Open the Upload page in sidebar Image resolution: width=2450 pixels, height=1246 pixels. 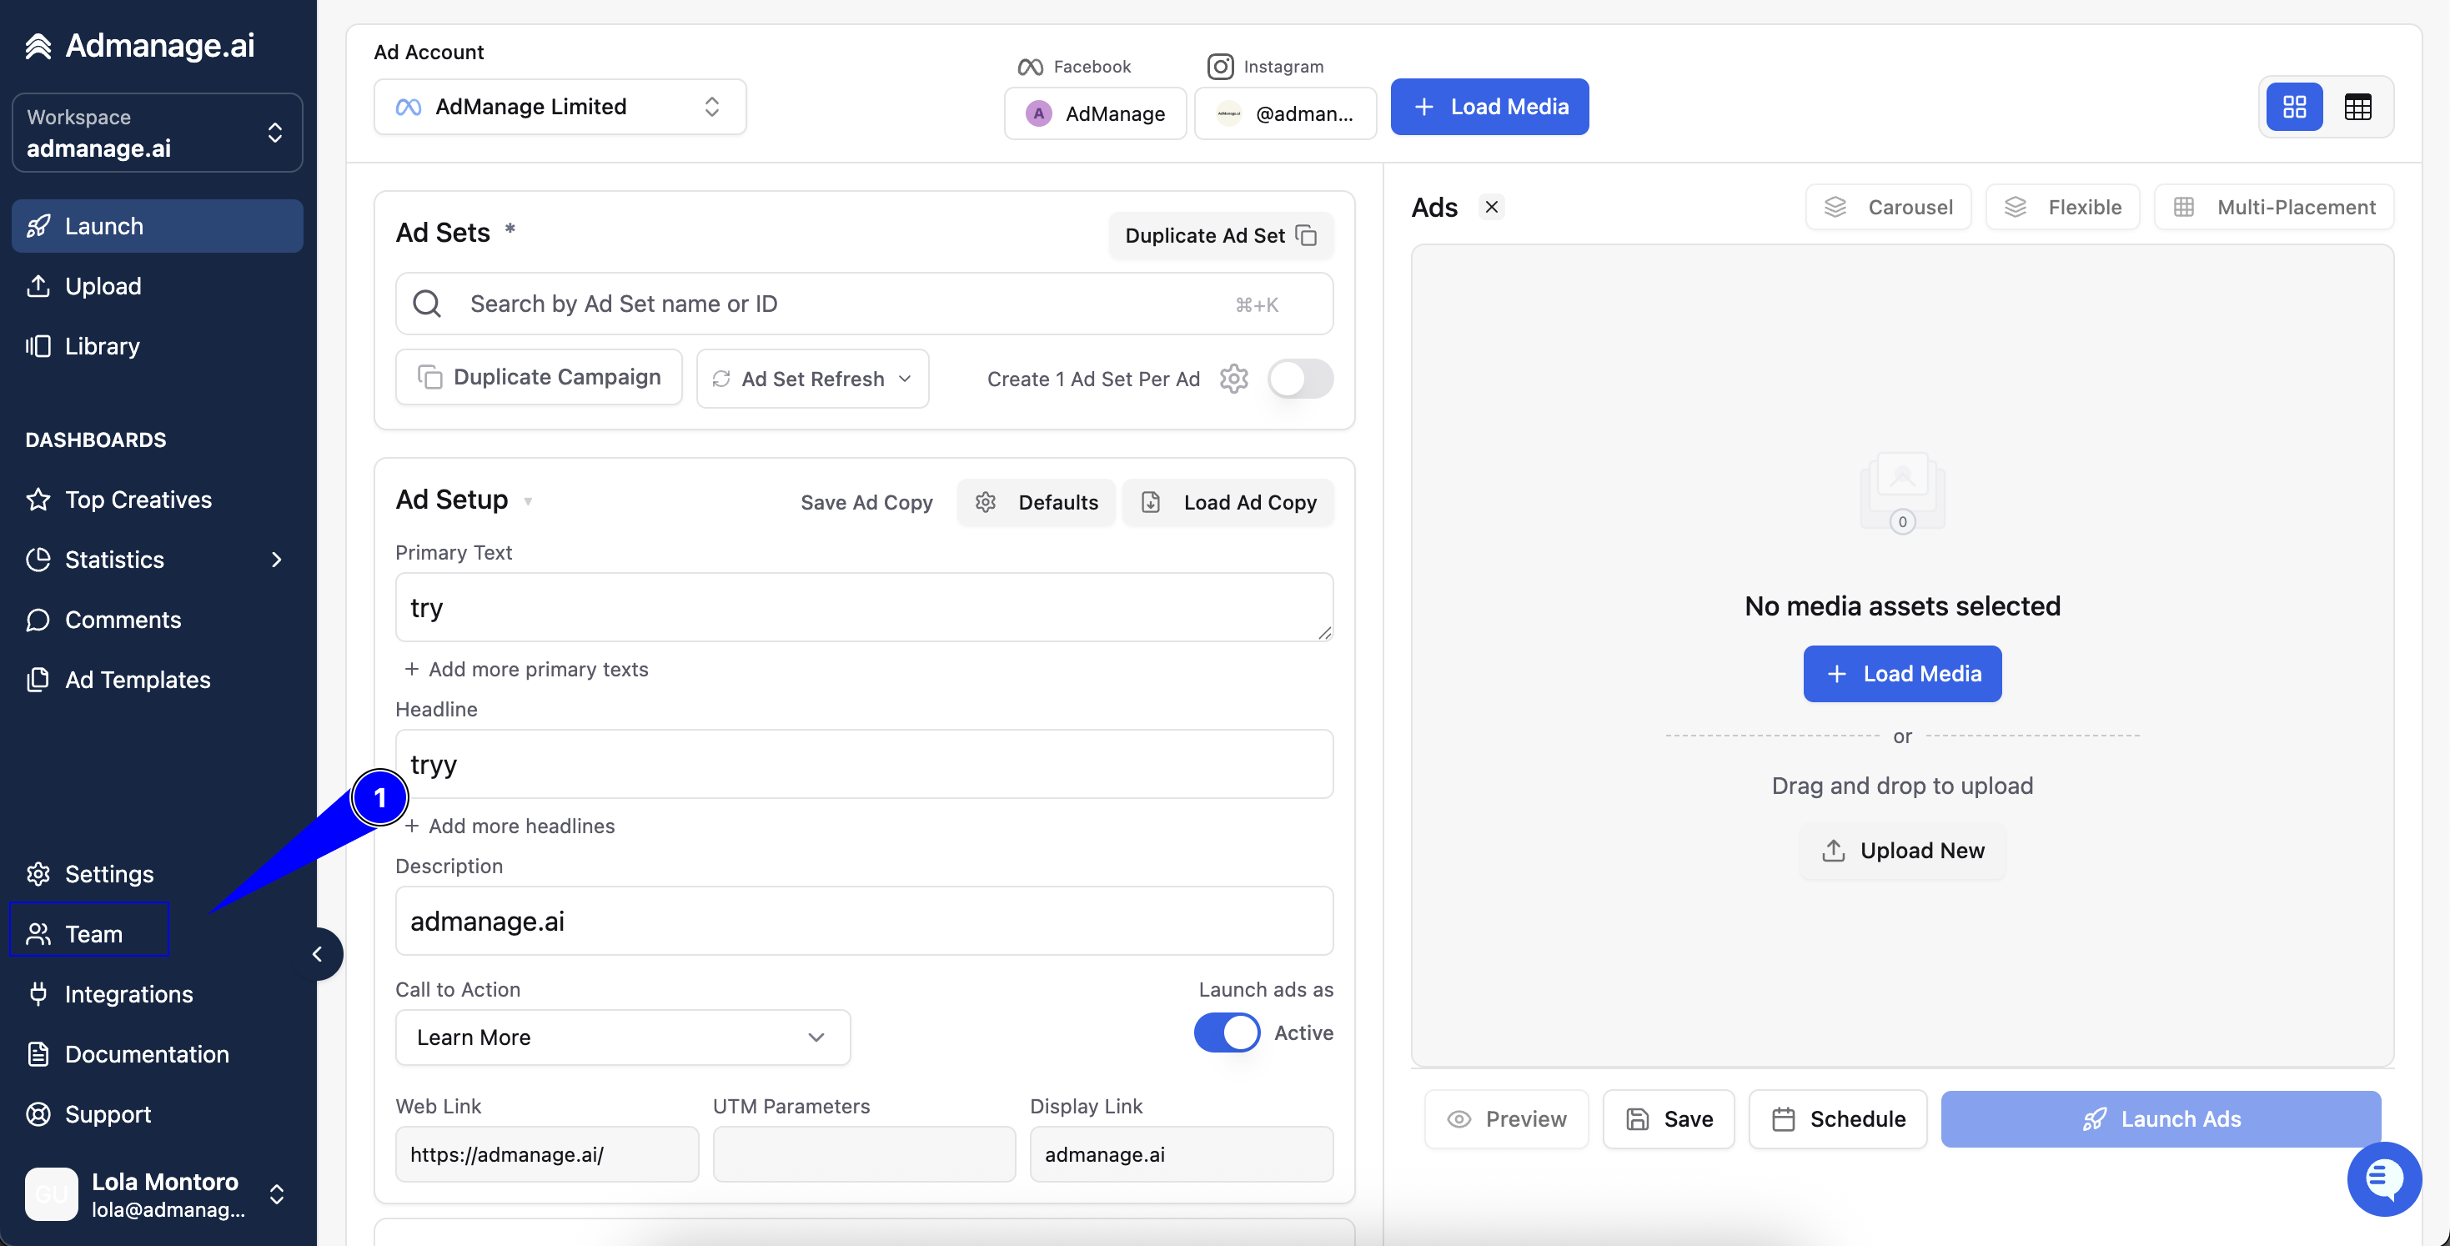coord(157,285)
